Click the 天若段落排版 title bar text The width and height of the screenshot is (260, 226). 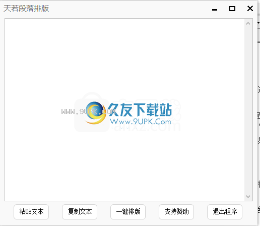pyautogui.click(x=26, y=9)
